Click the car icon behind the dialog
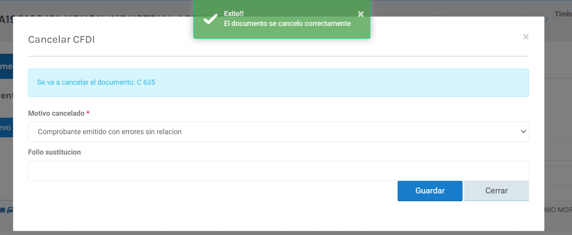Screen dimensions: 572x235 [10, 210]
